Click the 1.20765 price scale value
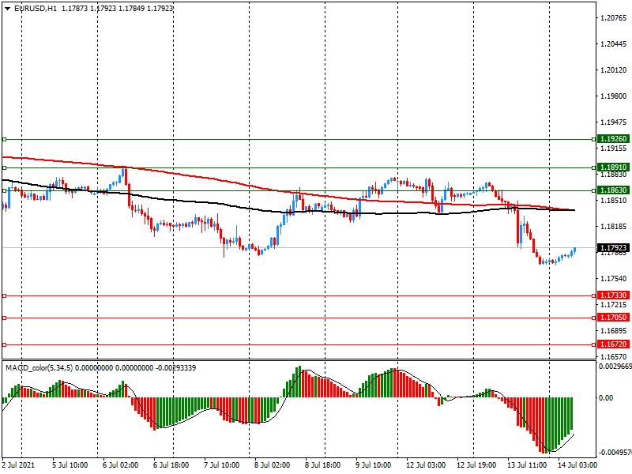Image resolution: width=632 pixels, height=474 pixels. 613,17
